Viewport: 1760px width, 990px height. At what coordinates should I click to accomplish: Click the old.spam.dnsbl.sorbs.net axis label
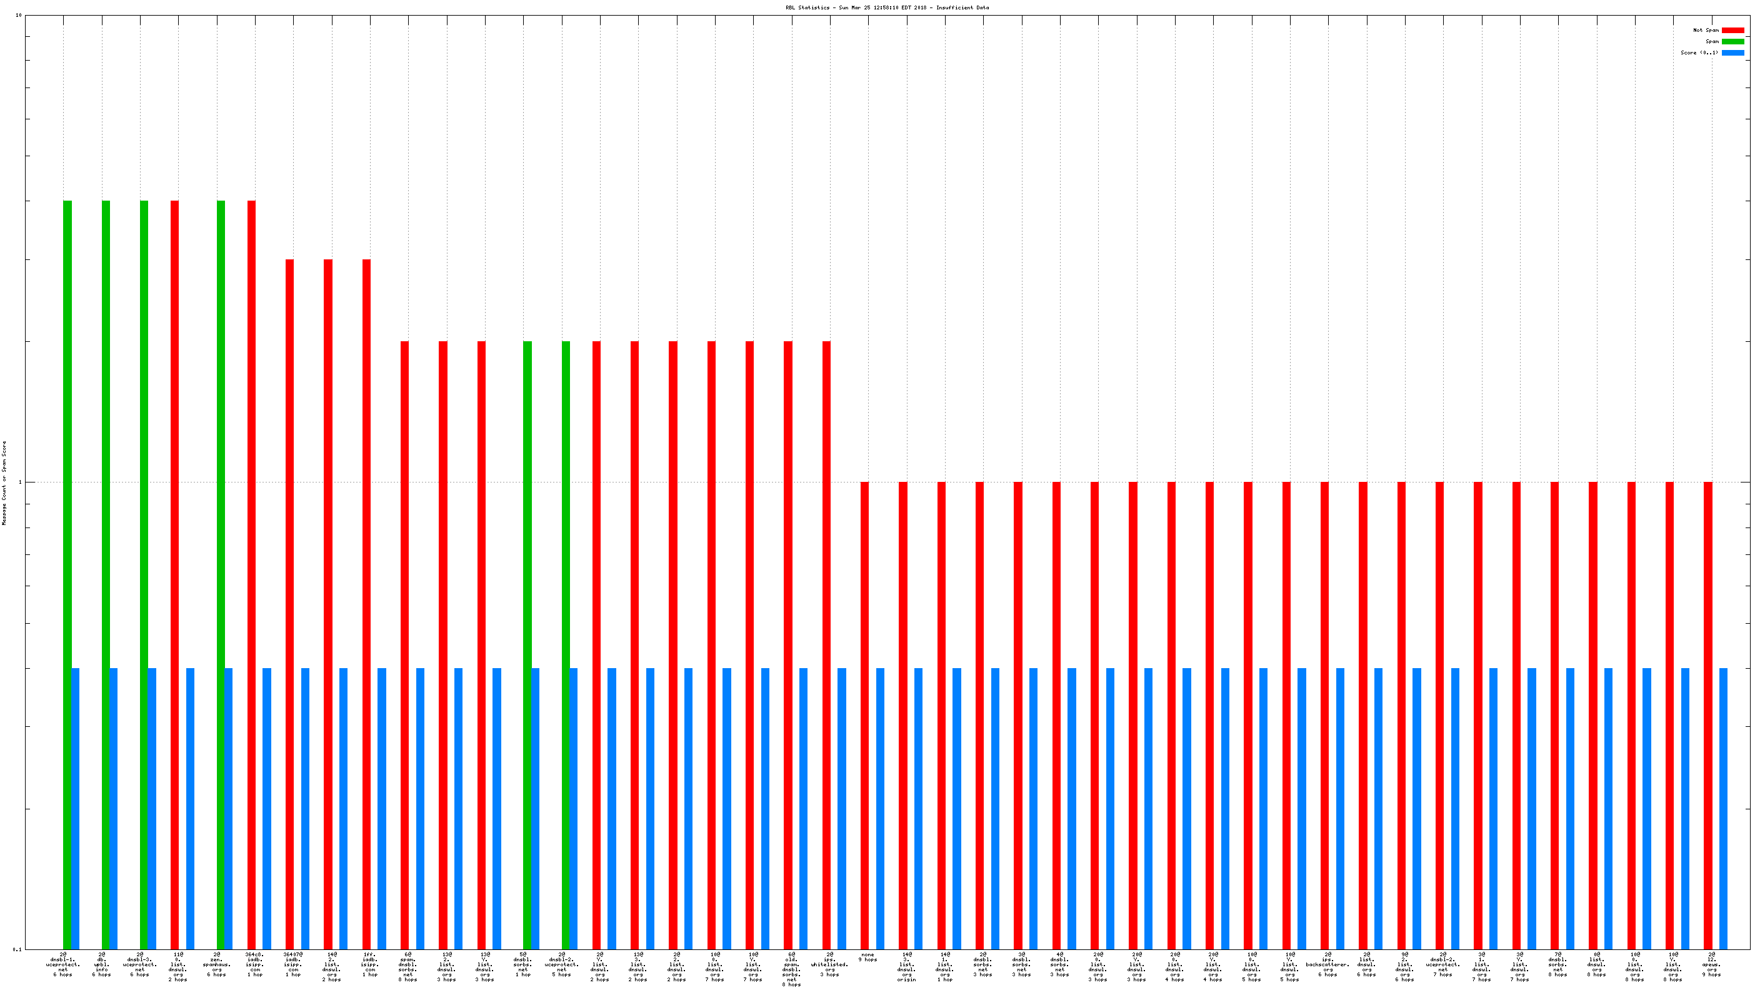pos(791,969)
